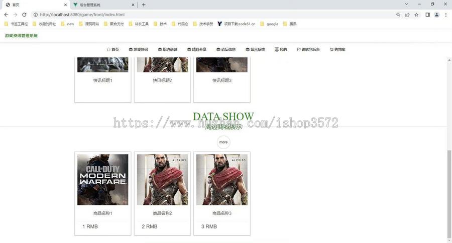The height and width of the screenshot is (243, 452).
Task: Open the 腾讯 bookmark folder
Action: click(x=290, y=24)
